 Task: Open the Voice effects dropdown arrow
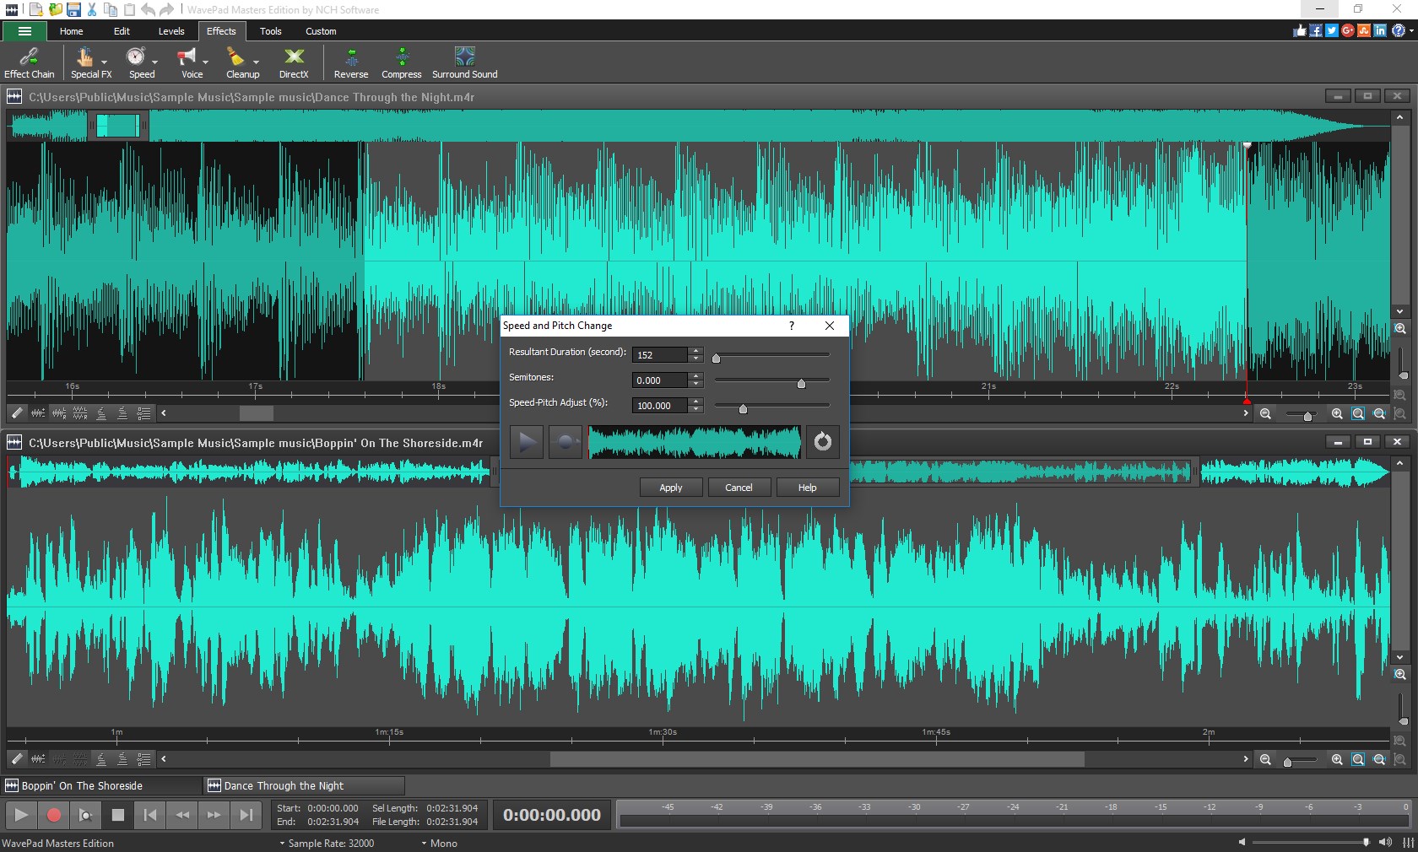205,62
